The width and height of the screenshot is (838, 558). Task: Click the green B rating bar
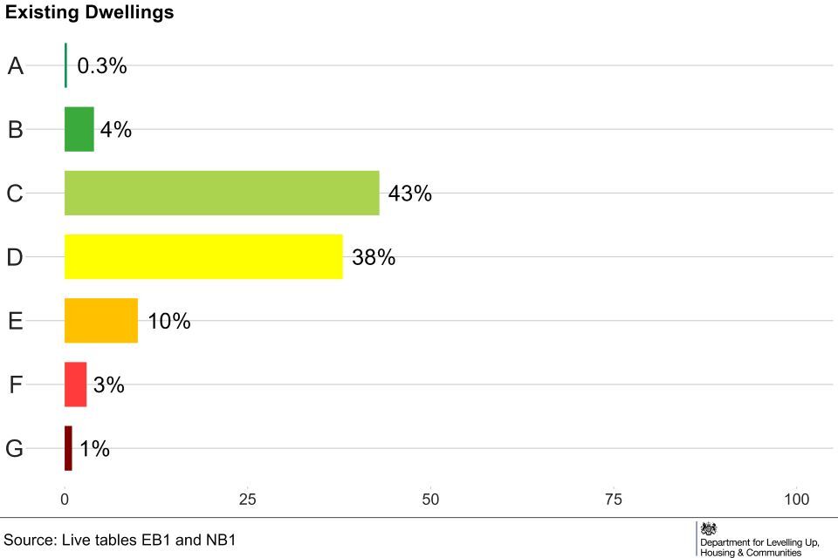click(79, 129)
